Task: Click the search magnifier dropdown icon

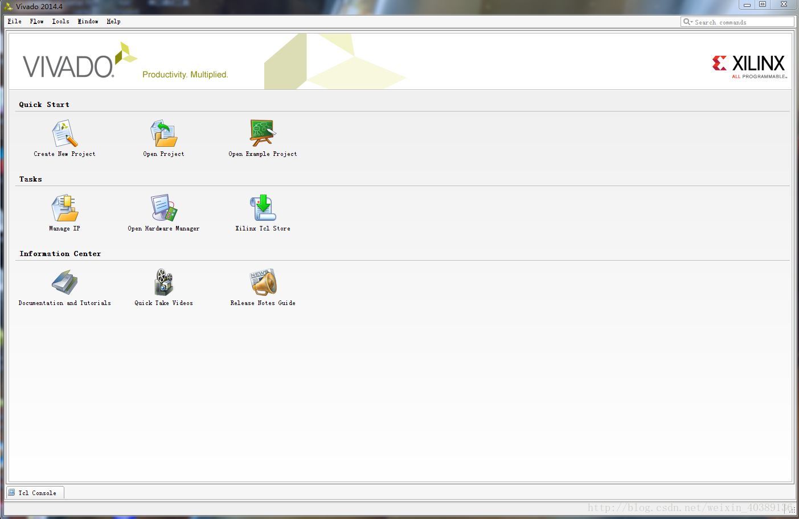Action: coord(688,22)
